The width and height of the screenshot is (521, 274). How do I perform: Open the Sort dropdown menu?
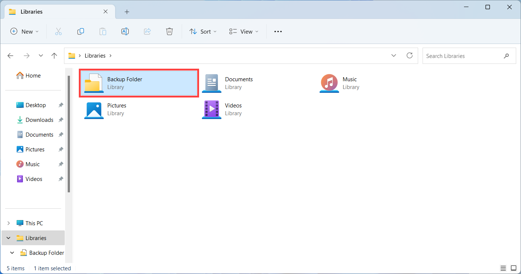(x=203, y=32)
